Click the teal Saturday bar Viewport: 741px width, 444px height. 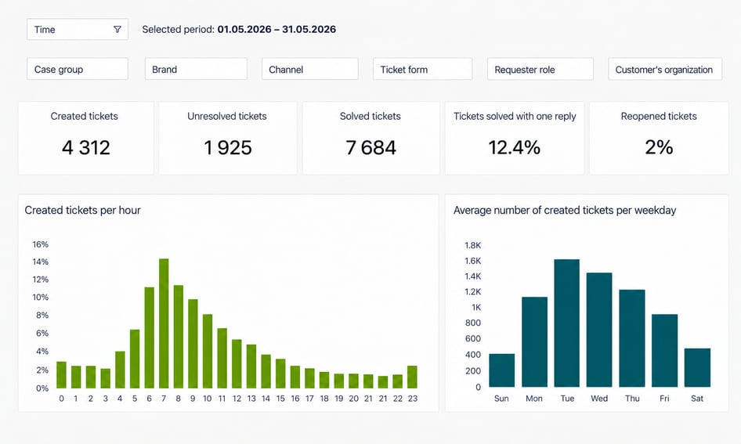click(x=697, y=367)
